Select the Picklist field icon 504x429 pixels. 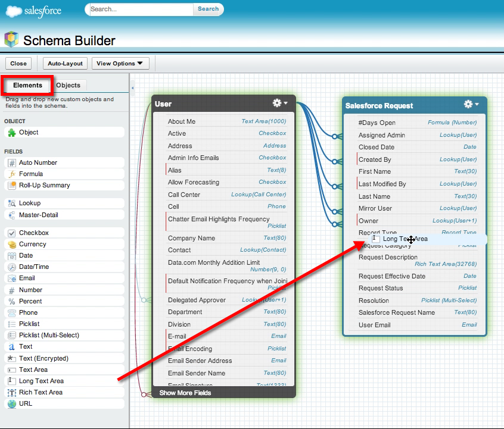click(x=12, y=324)
